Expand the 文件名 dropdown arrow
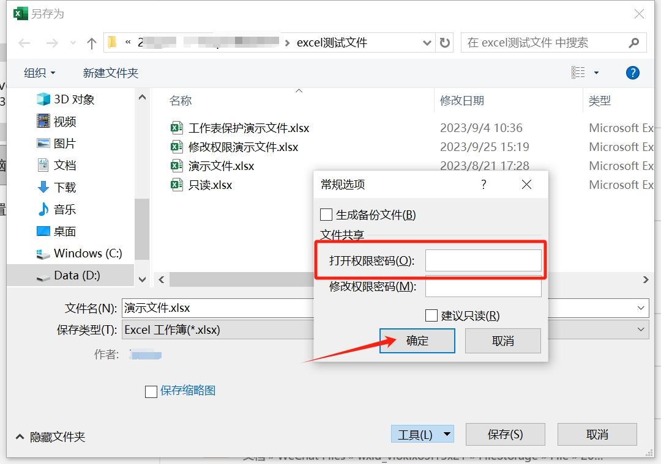 pos(641,308)
